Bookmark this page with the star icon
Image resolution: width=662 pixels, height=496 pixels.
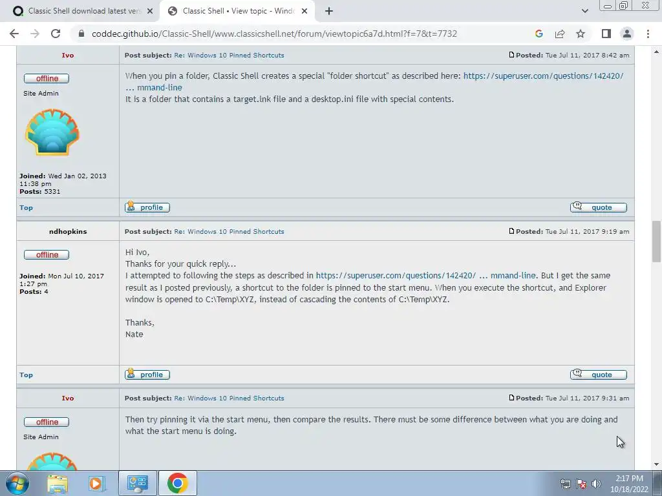click(581, 34)
